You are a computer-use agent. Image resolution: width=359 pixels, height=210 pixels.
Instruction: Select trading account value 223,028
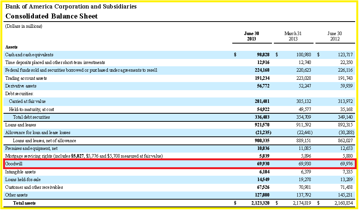click(304, 78)
